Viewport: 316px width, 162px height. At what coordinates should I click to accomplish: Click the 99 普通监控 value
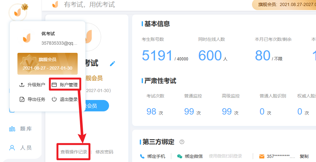pyautogui.click(x=189, y=111)
